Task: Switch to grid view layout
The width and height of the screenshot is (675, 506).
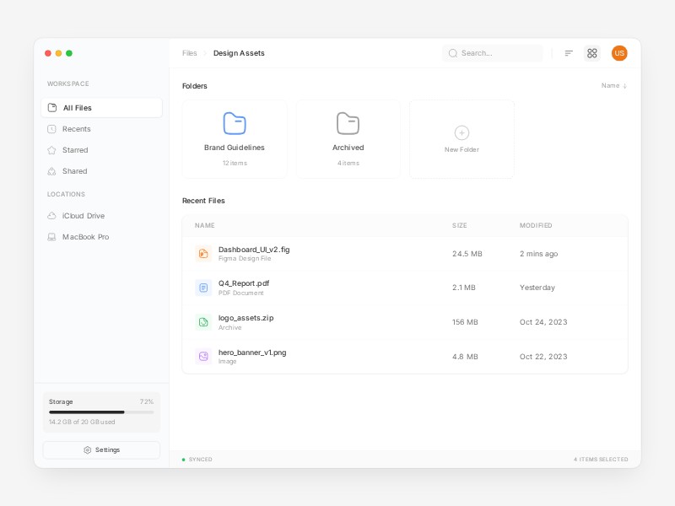Action: pyautogui.click(x=592, y=53)
